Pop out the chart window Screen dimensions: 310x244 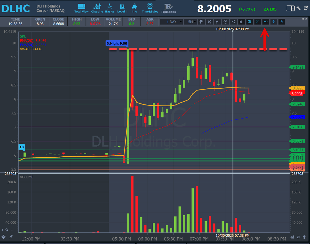(303, 19)
